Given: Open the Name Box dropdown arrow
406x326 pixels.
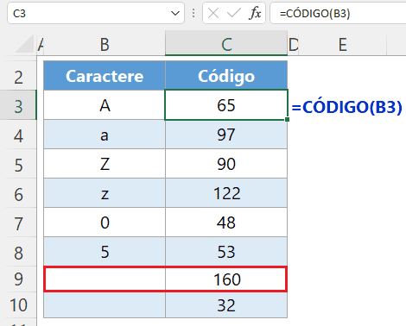Looking at the screenshot, I should click(175, 13).
